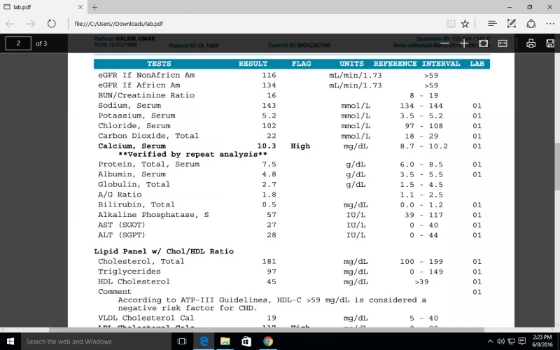Screen dimensions: 560x350
Task: Refresh the lab.pdf page
Action: tap(51, 24)
